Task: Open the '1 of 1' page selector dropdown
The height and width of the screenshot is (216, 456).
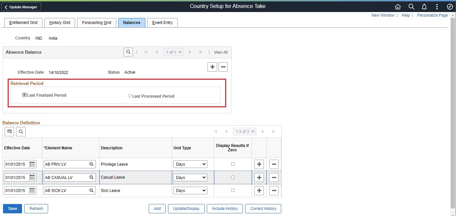Action: coord(173,52)
